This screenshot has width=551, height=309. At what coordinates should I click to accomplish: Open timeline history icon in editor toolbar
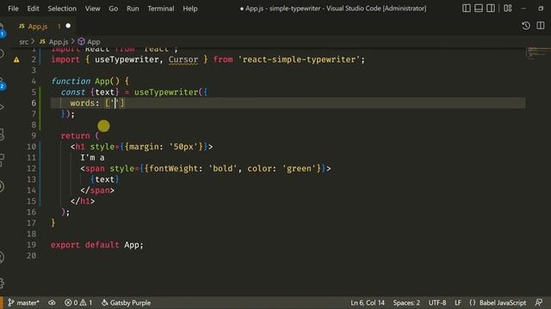pyautogui.click(x=526, y=26)
